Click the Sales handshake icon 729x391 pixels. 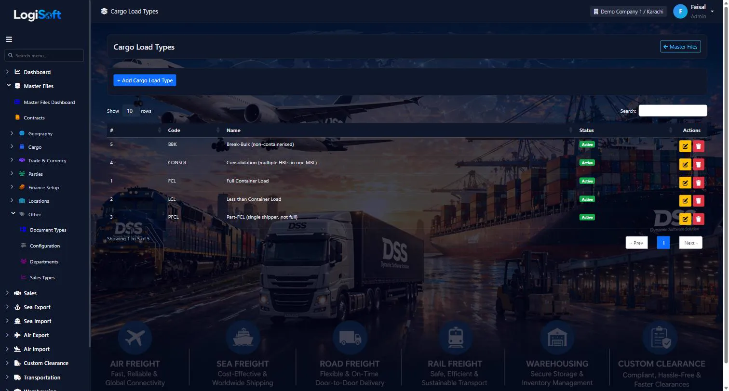pos(17,293)
